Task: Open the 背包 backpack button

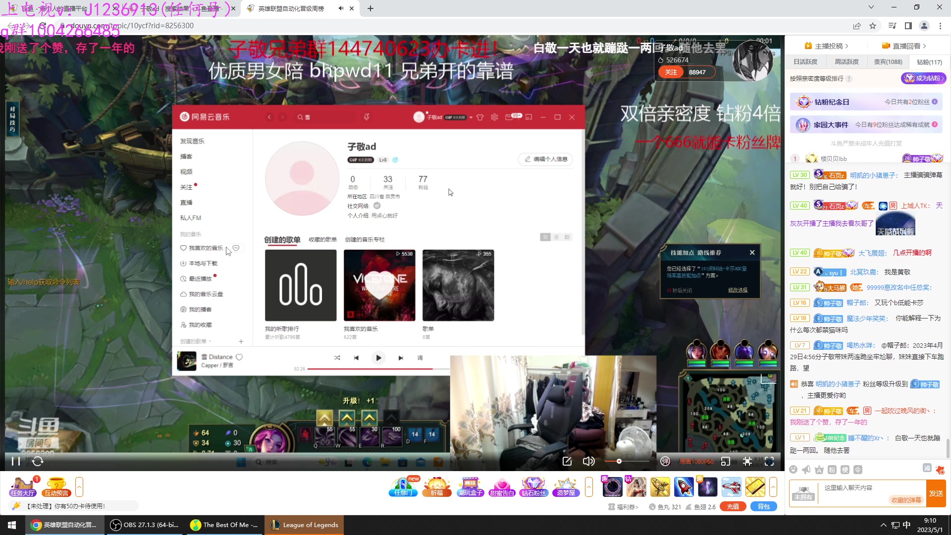Action: pos(764,506)
